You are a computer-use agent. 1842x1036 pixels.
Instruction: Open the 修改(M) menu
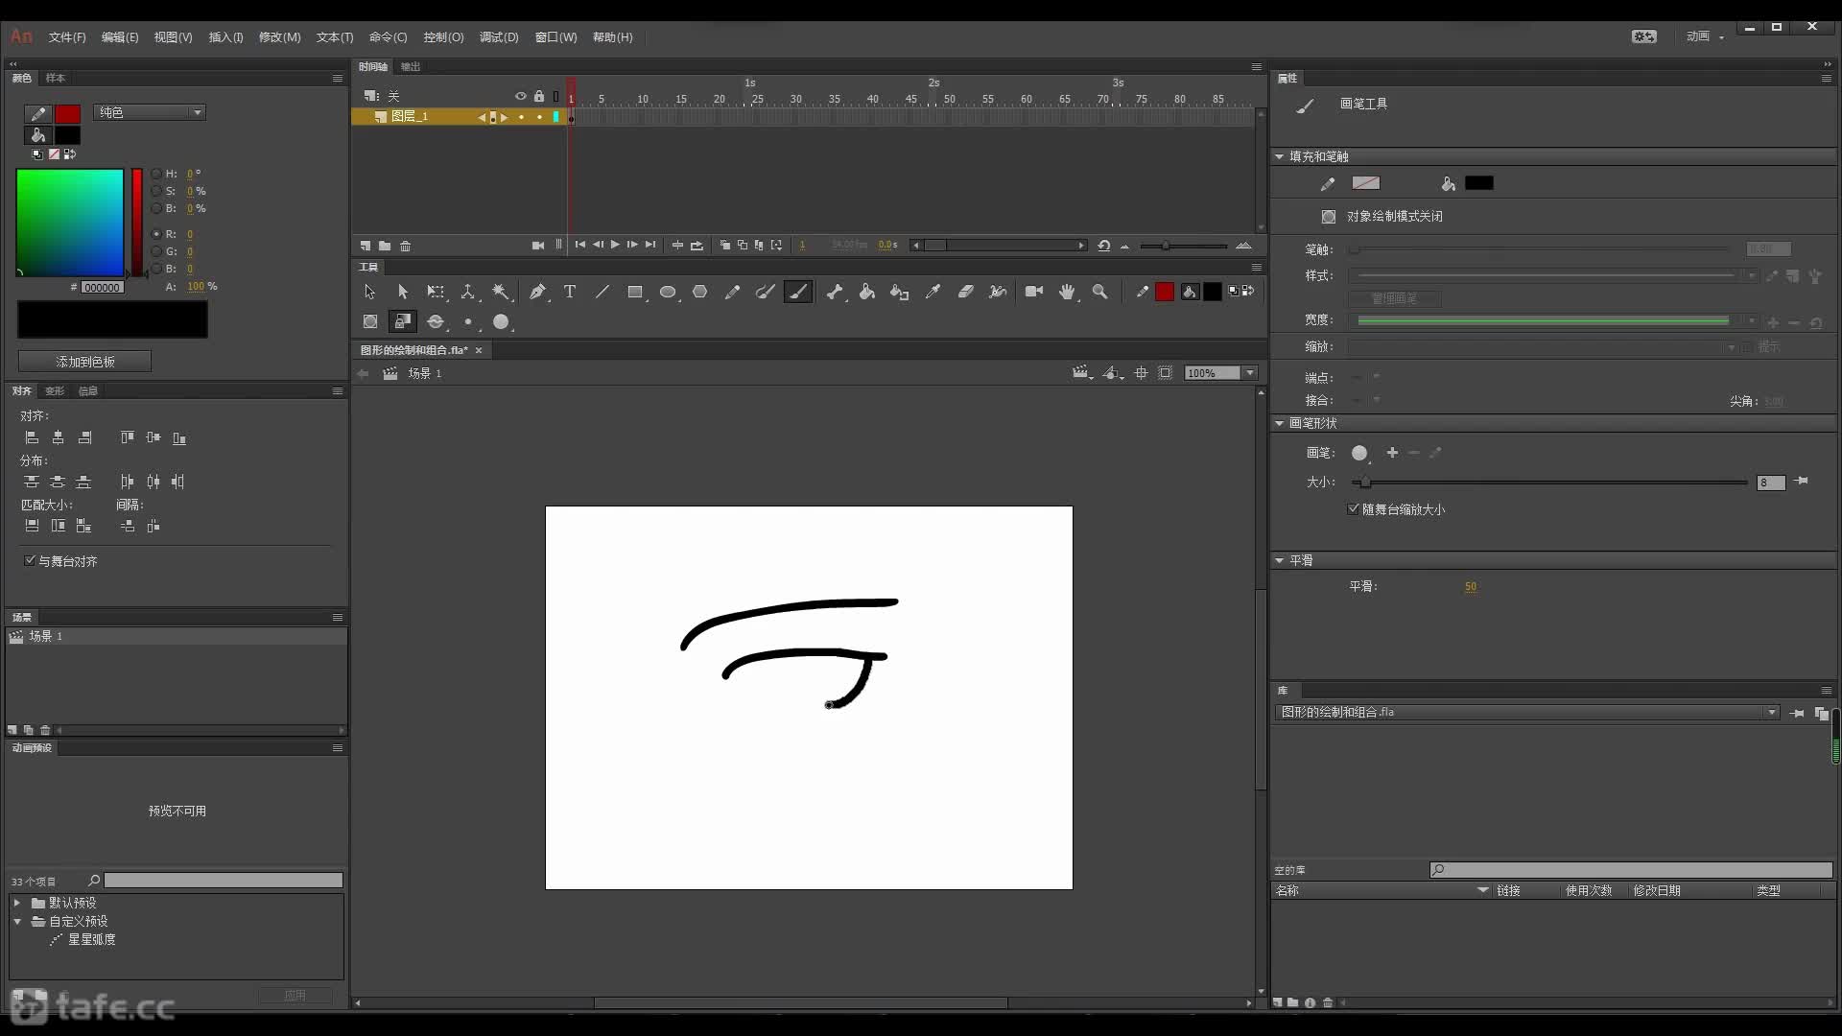coord(279,37)
